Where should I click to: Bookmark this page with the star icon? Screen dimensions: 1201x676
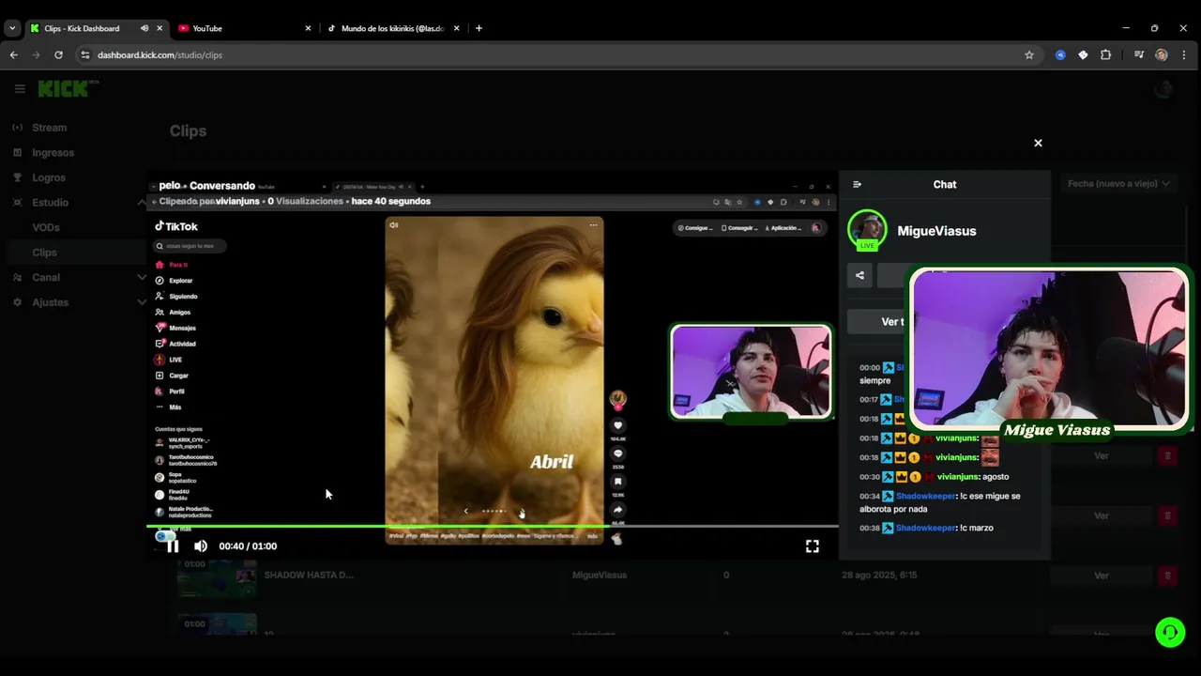pos(1029,54)
